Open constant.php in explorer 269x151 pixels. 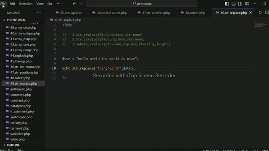(x=20, y=100)
